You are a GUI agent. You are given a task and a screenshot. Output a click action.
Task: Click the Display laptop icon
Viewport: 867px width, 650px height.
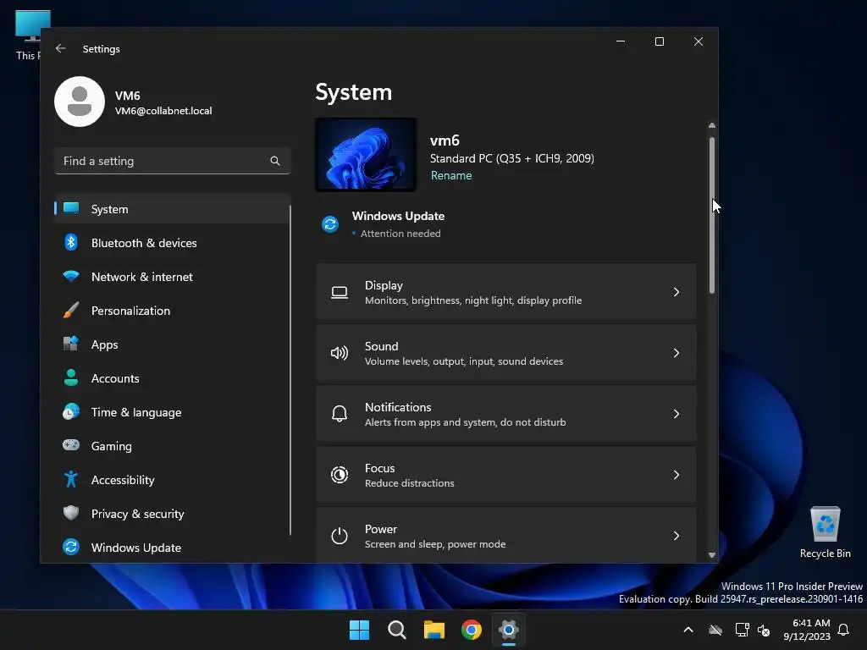point(340,292)
